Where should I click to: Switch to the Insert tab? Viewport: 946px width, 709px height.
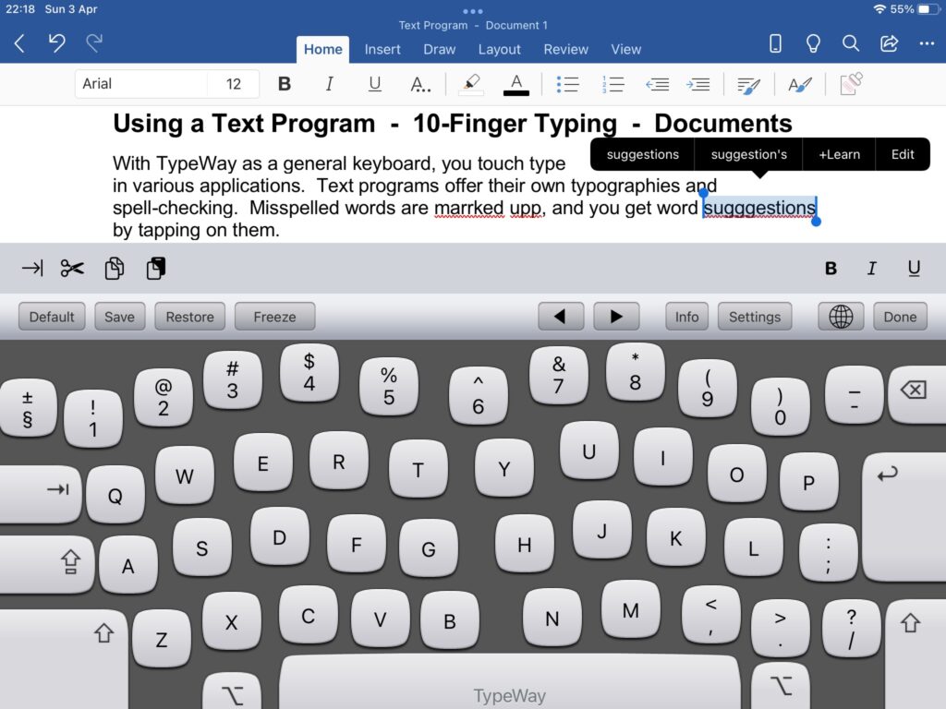pyautogui.click(x=382, y=49)
